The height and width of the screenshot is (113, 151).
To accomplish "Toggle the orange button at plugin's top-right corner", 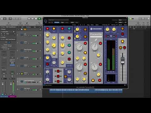I will pos(122,29).
